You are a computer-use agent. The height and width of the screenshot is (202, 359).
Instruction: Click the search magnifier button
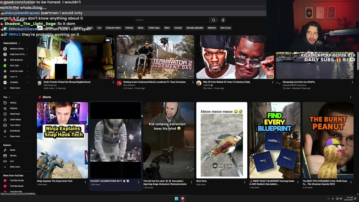coord(213,20)
